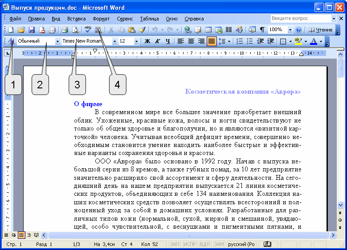The height and width of the screenshot is (250, 347).
Task: Toggle ЗАП macro recording in status bar
Action: pos(175,244)
